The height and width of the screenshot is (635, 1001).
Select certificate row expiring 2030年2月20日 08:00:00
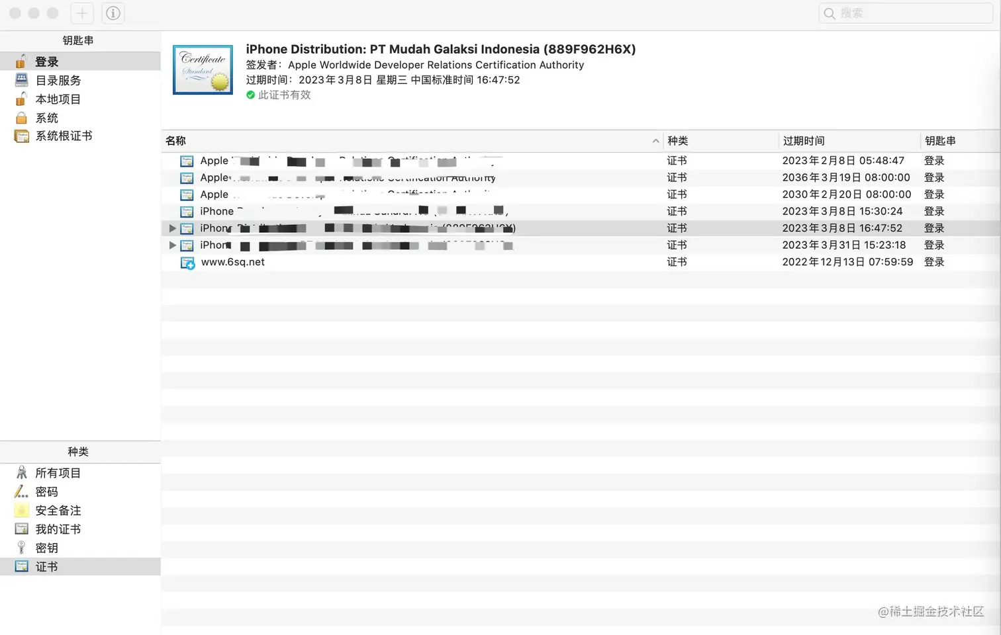point(581,194)
